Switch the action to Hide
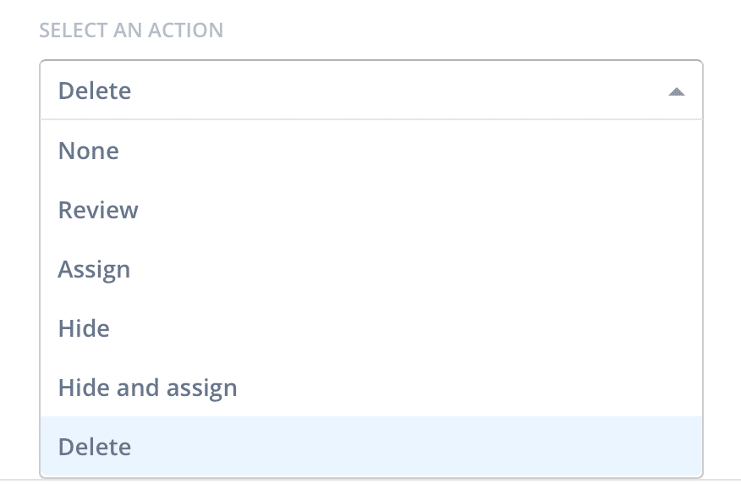Viewport: 741px width, 484px height. pos(371,328)
